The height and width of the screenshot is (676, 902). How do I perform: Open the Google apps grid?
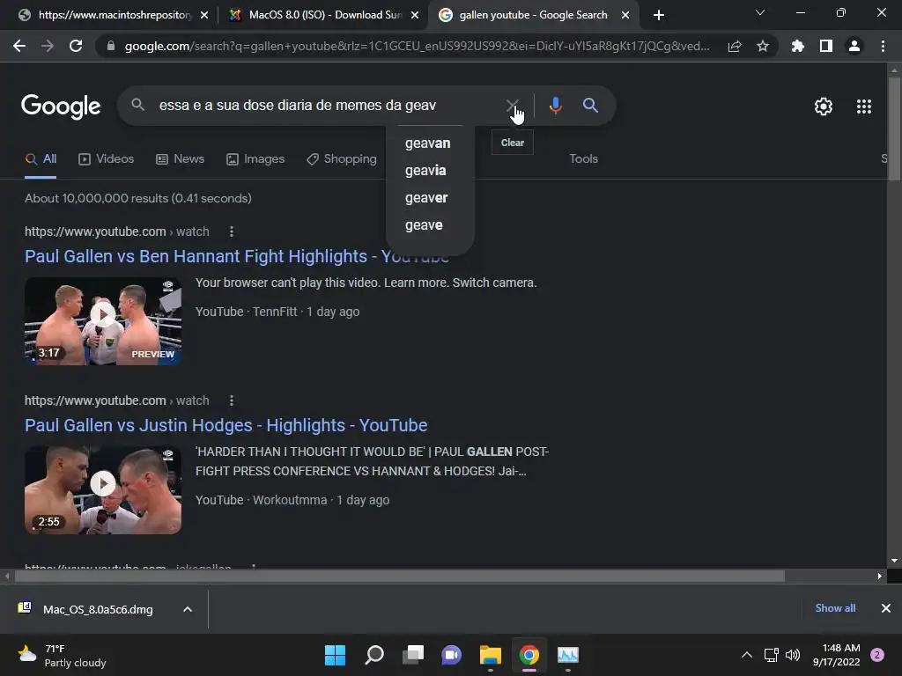coord(864,107)
